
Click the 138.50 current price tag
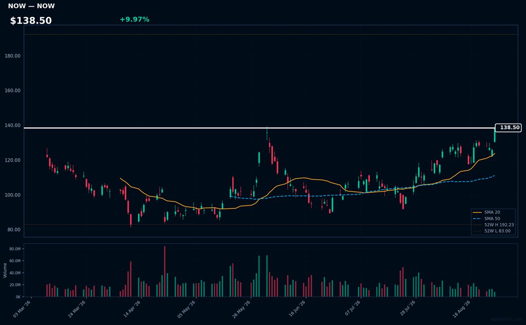pyautogui.click(x=508, y=128)
